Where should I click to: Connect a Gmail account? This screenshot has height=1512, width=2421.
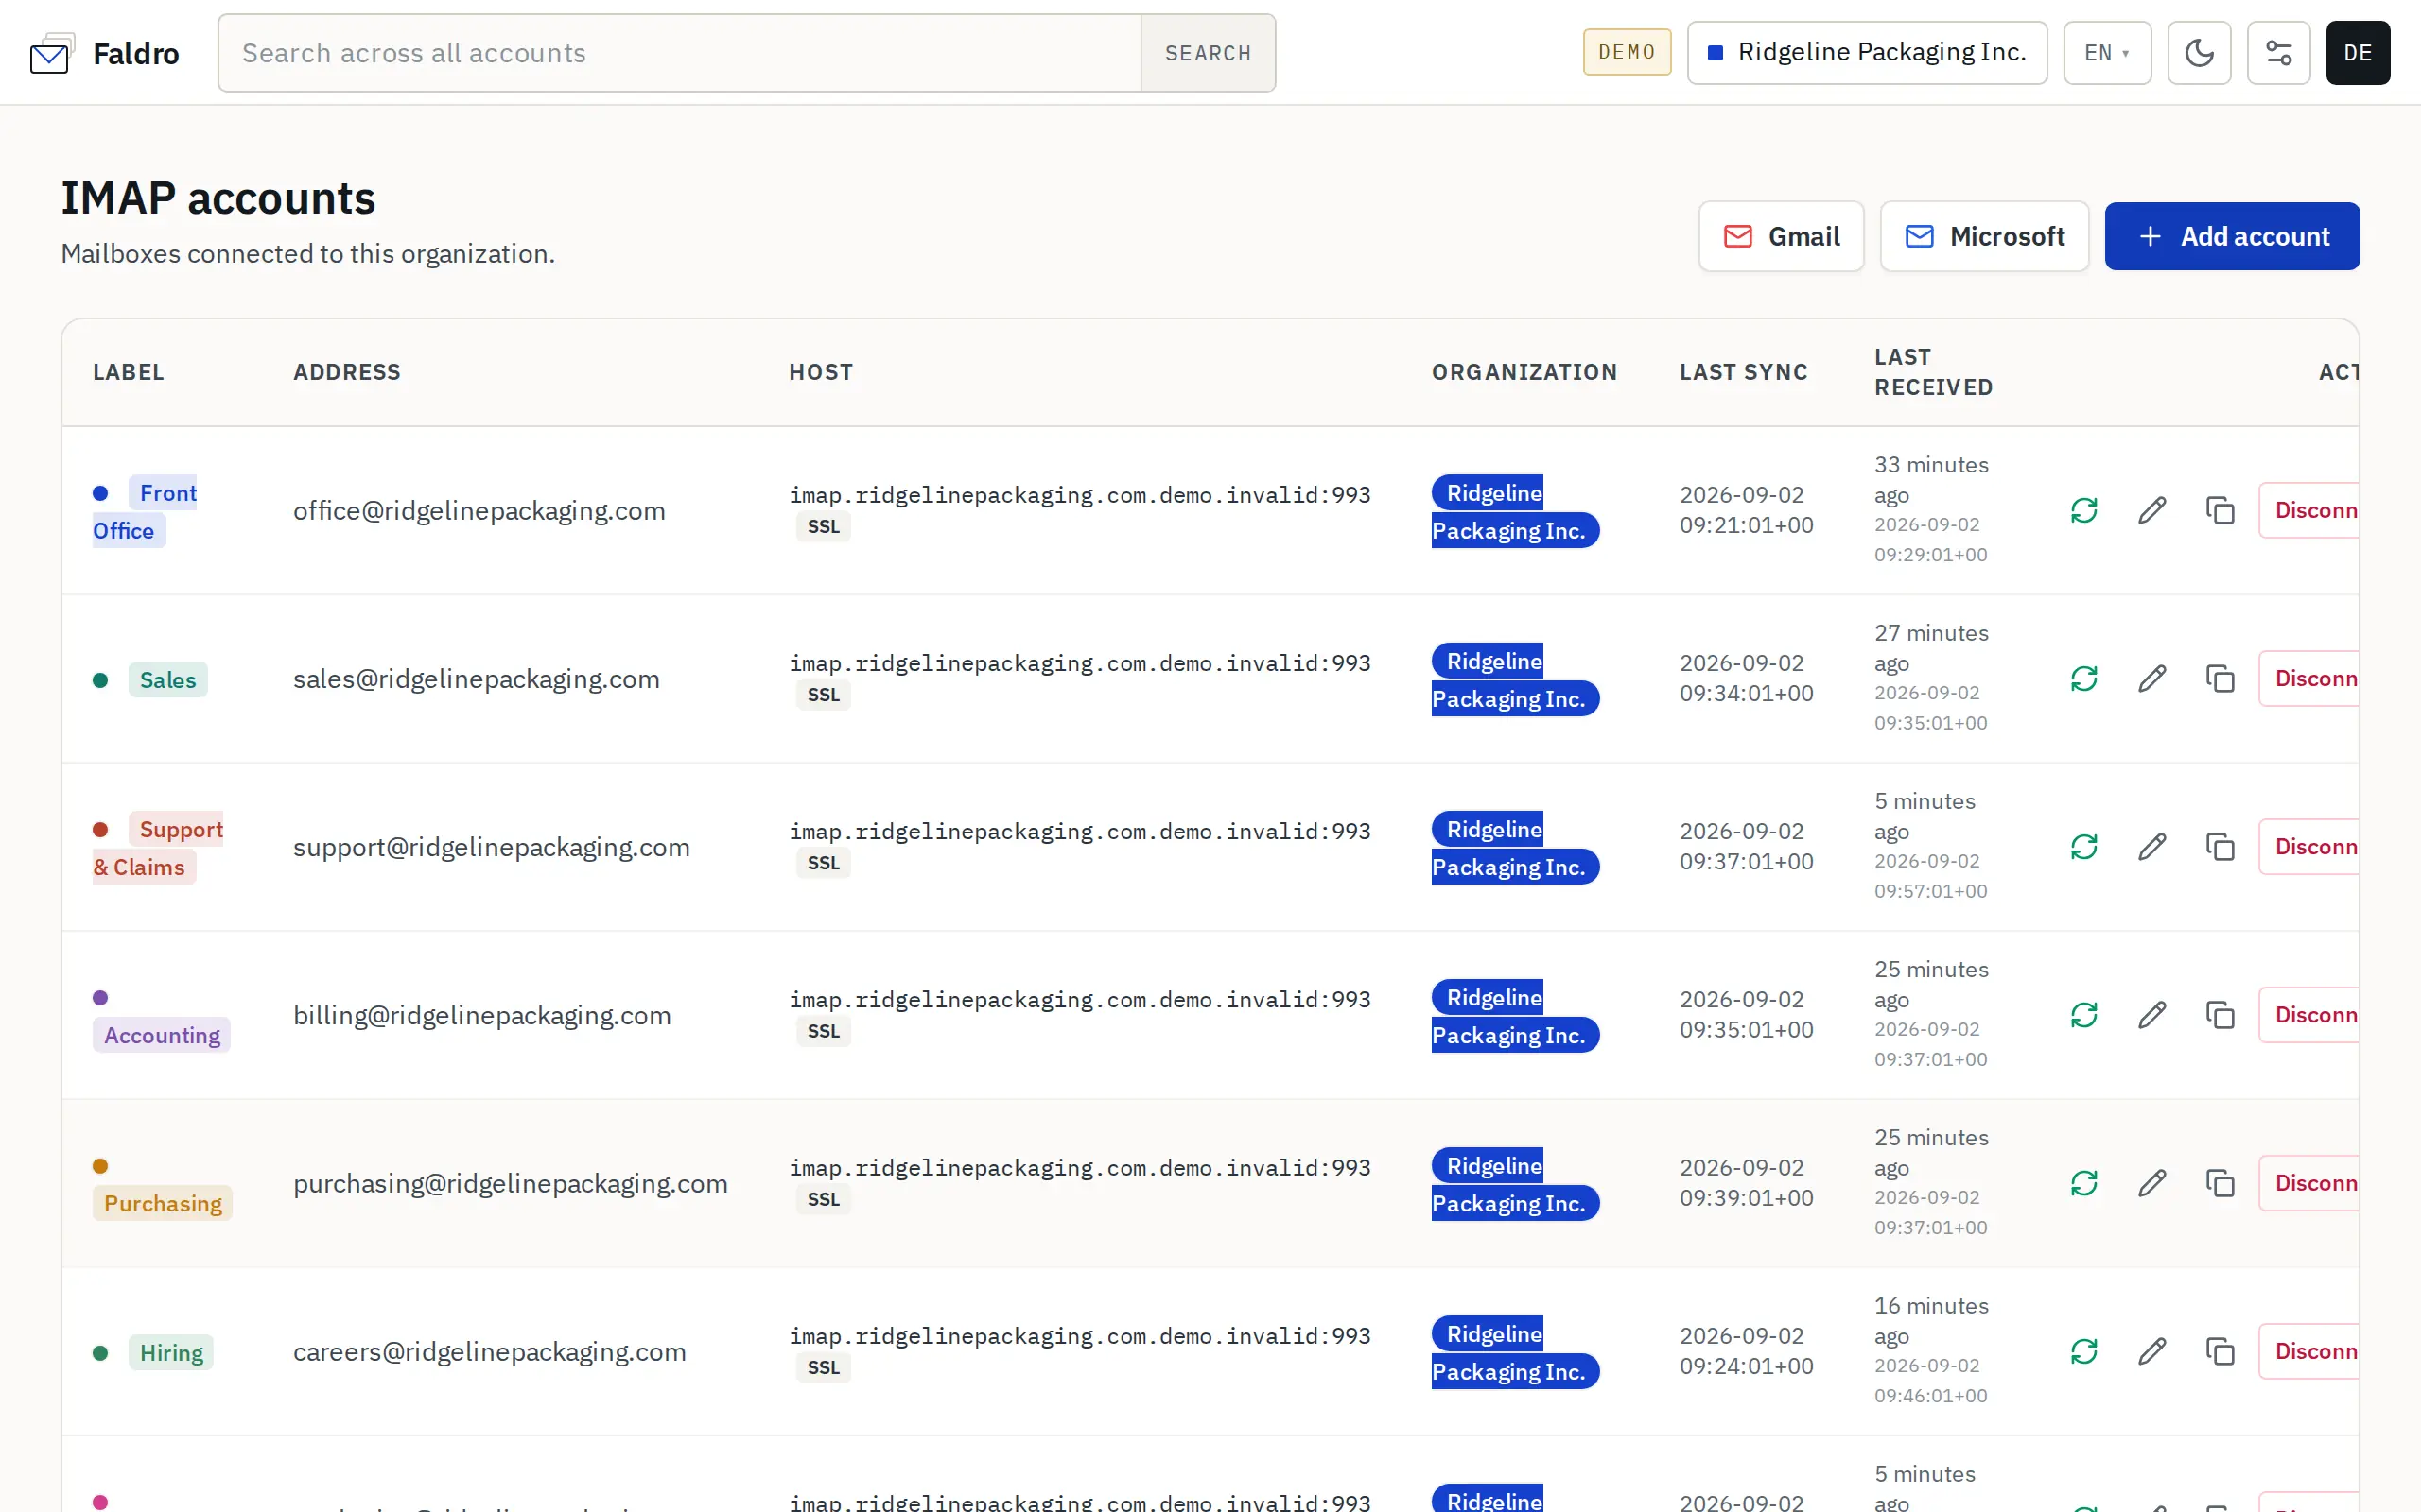coord(1781,236)
